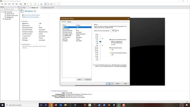Click the memory spinner up arrow
The height and width of the screenshot is (107, 190).
[x=116, y=30]
